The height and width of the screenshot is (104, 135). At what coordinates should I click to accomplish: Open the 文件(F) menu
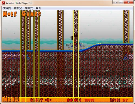click(7, 8)
